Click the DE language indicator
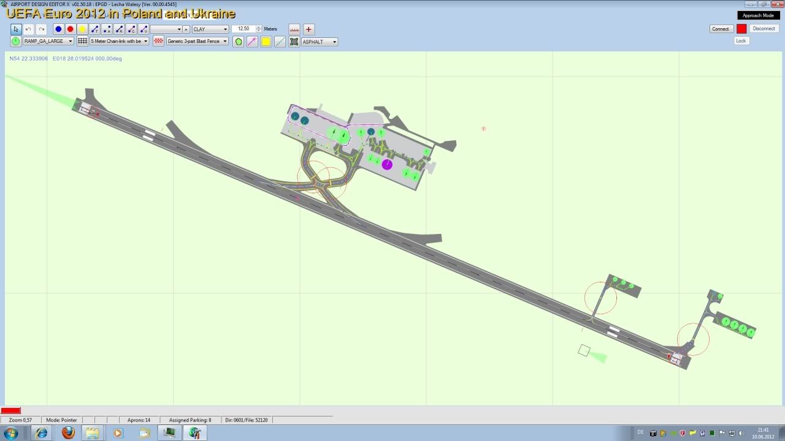785x441 pixels. click(x=641, y=432)
